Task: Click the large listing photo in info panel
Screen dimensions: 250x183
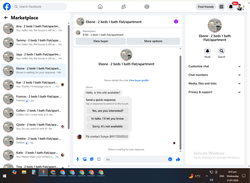Action: click(214, 25)
